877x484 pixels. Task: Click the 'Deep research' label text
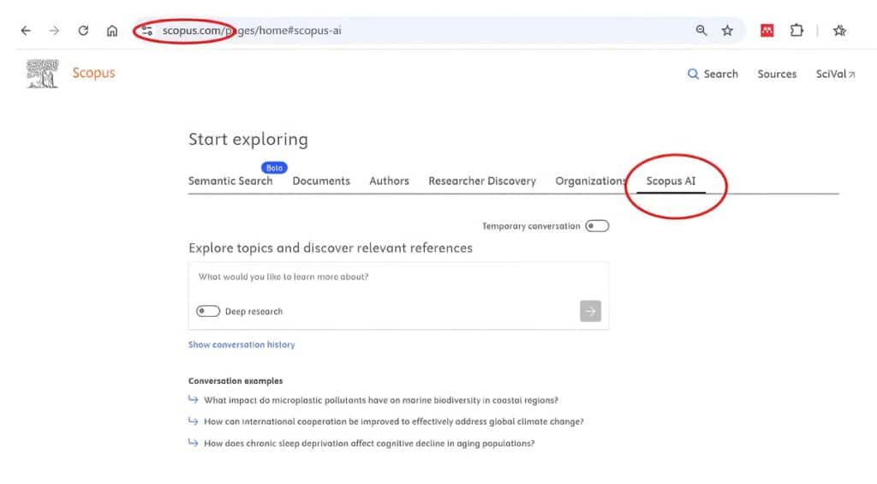tap(254, 311)
